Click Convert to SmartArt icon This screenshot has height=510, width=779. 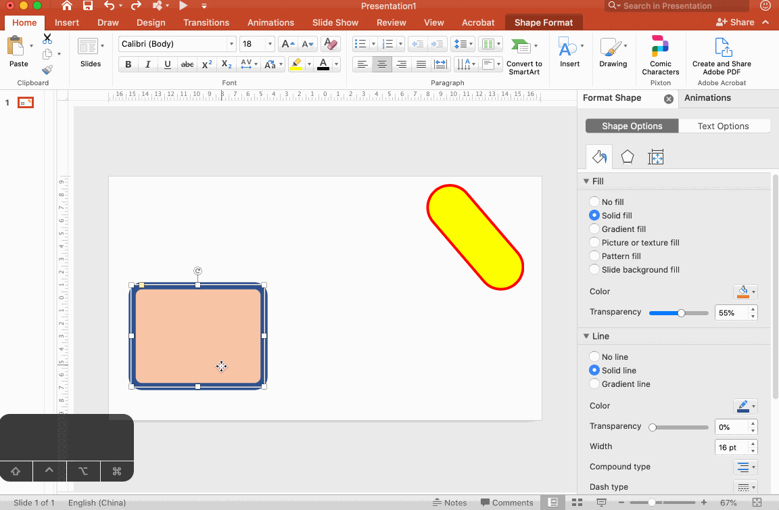point(521,47)
